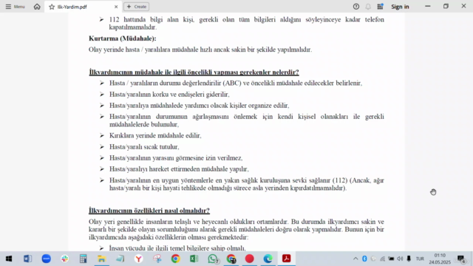473x266 pixels.
Task: Open the Menu hamburger button
Action: tap(15, 7)
